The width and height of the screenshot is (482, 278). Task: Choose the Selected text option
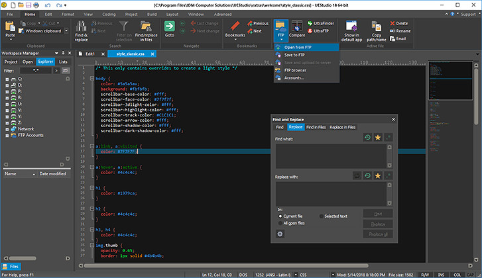point(322,216)
